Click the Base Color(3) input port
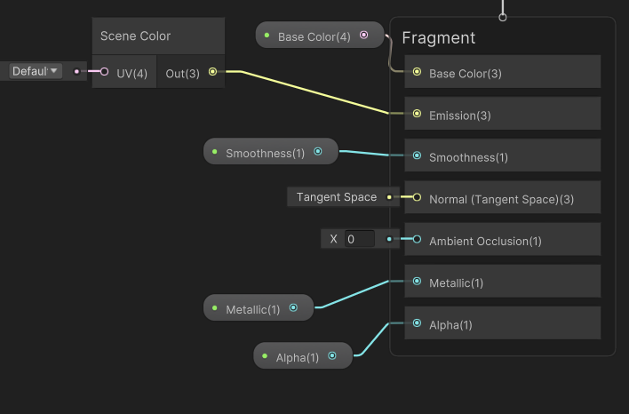The width and height of the screenshot is (629, 414). [417, 72]
